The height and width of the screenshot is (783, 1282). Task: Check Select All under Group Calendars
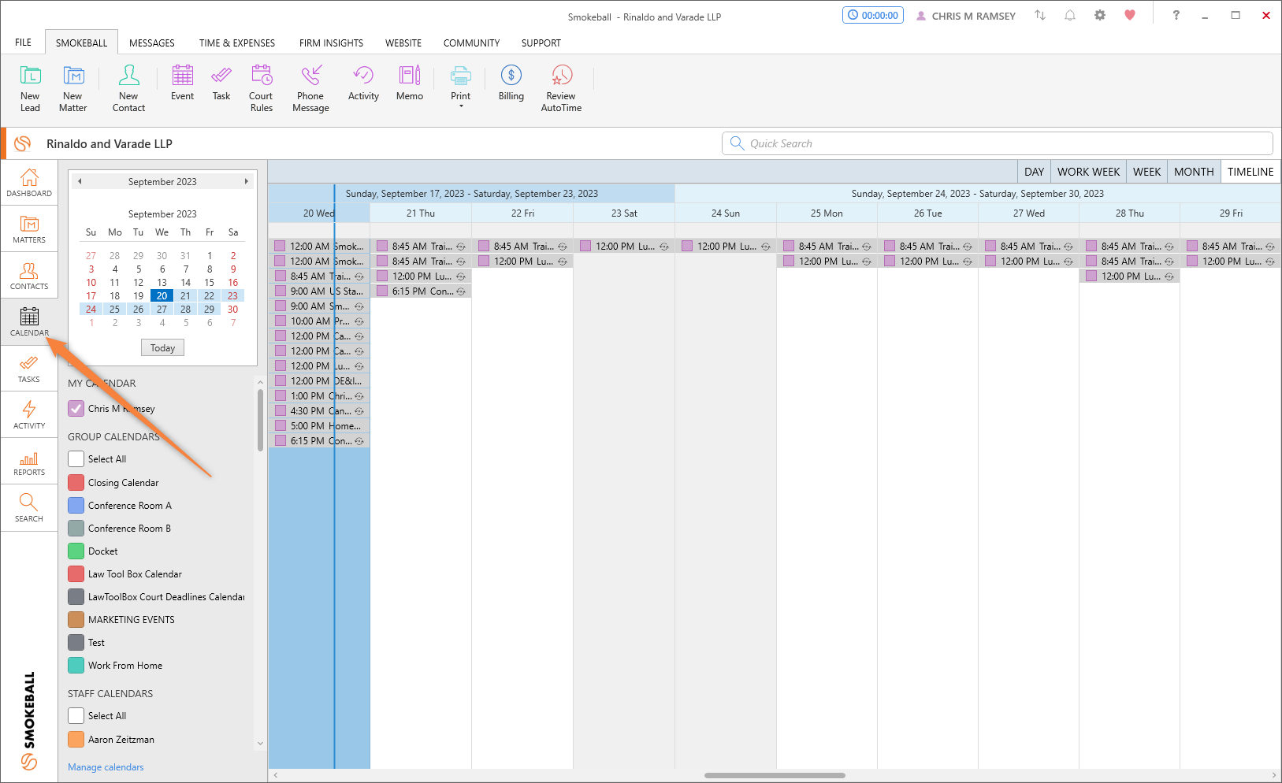coord(76,458)
